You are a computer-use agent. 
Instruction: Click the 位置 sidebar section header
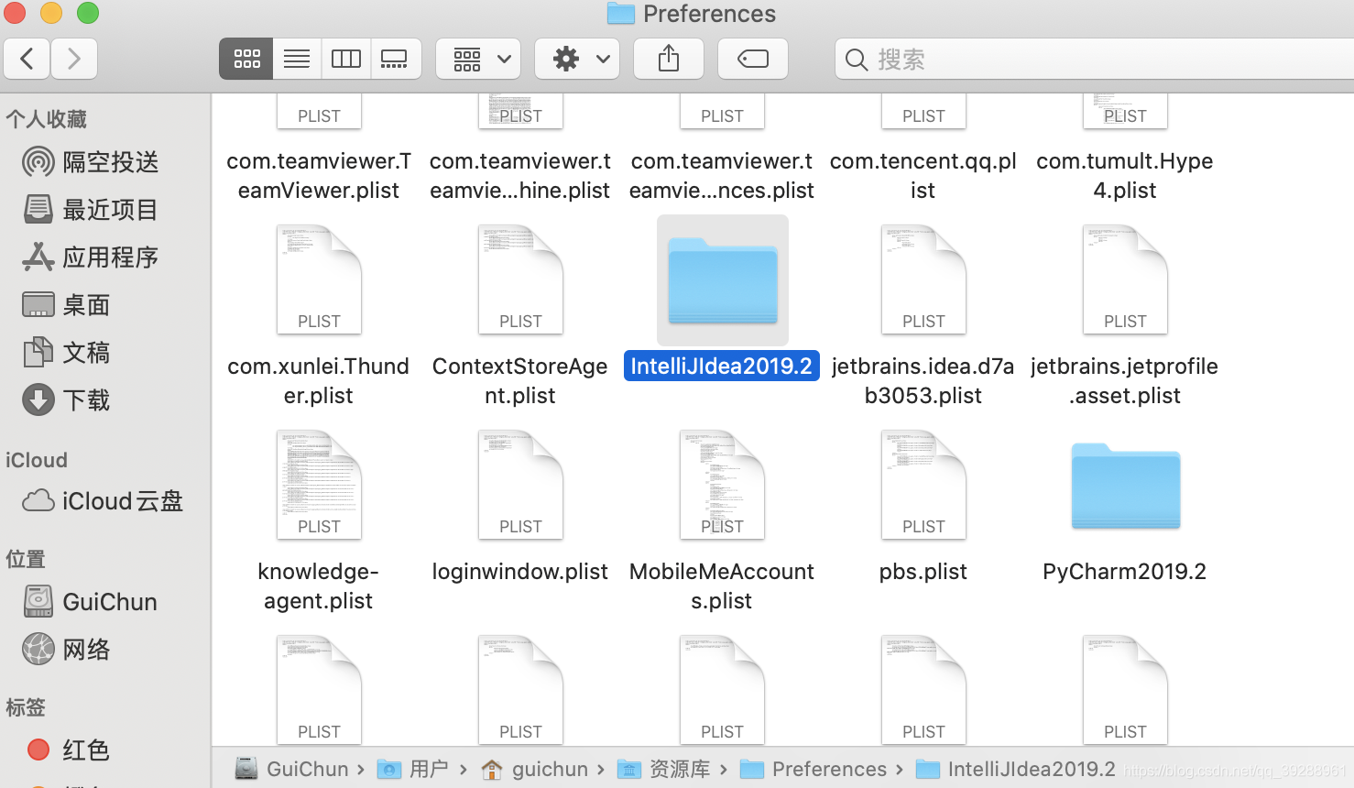pyautogui.click(x=26, y=559)
